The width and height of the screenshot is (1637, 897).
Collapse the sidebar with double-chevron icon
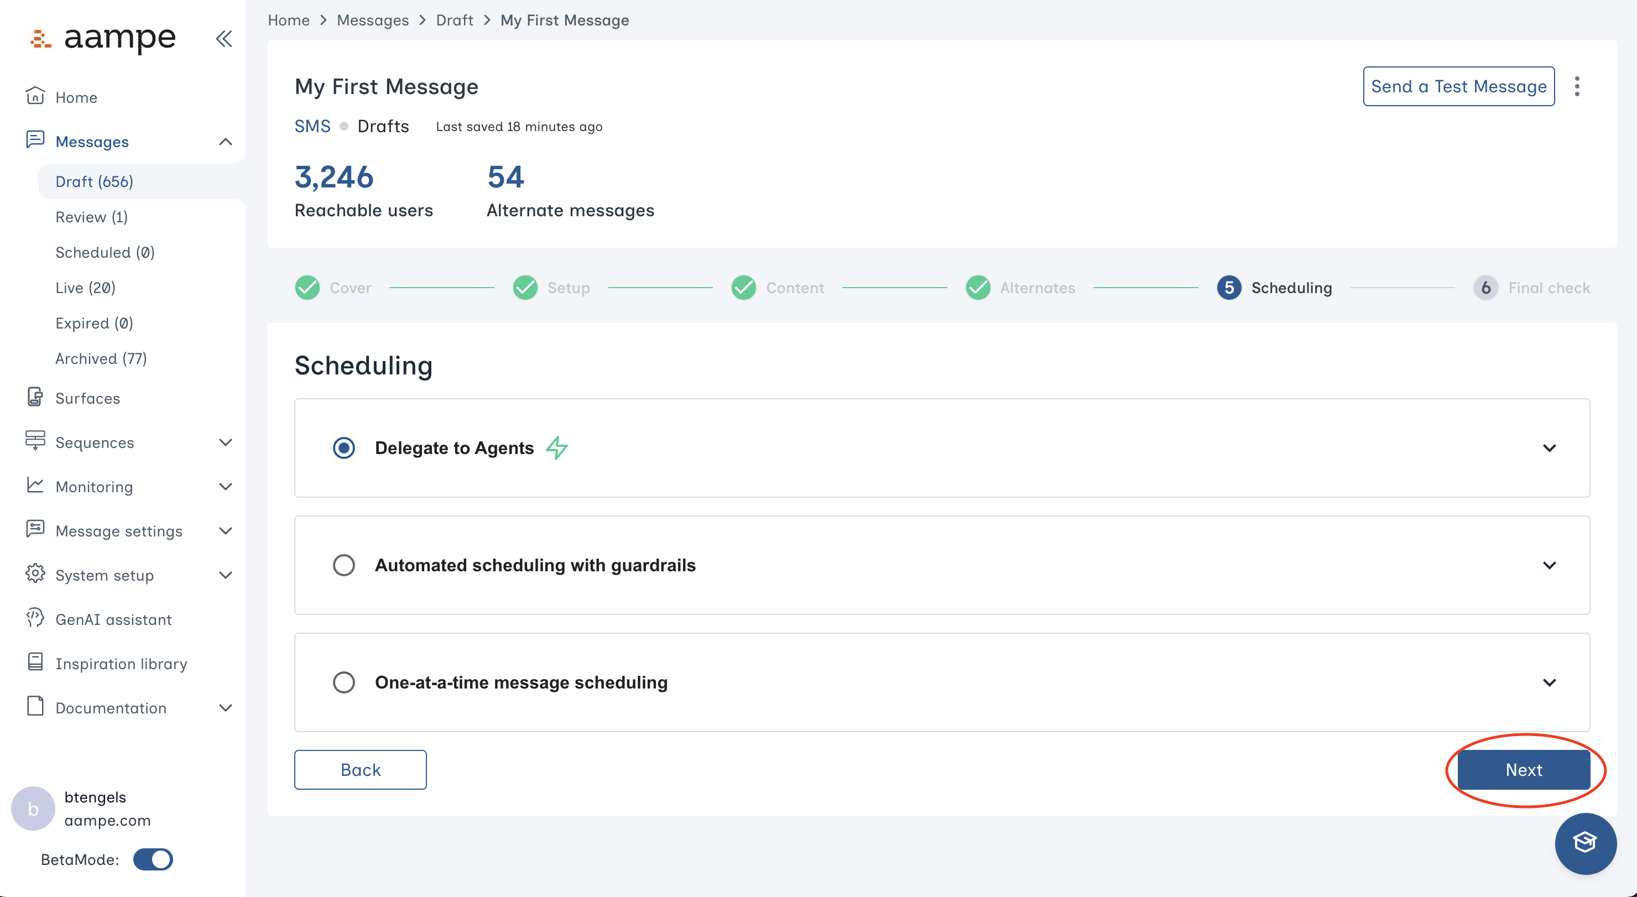pyautogui.click(x=223, y=39)
